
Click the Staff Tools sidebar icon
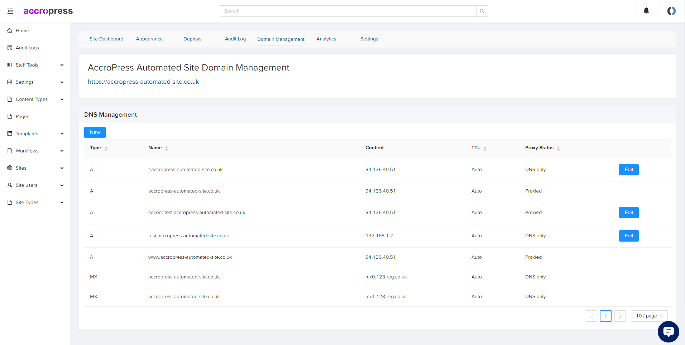10,65
